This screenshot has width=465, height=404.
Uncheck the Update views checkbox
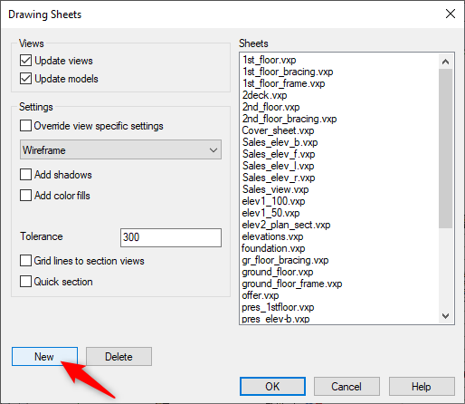click(x=25, y=61)
